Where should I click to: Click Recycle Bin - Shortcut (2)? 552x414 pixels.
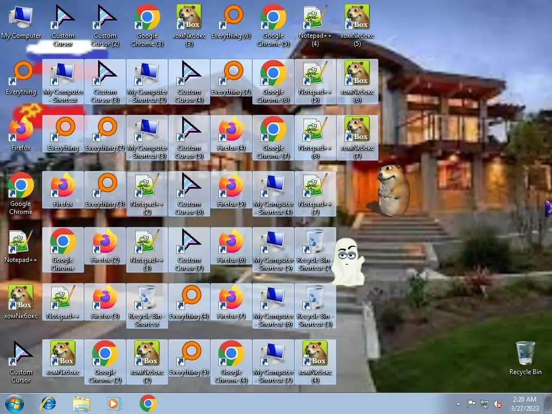tap(315, 250)
